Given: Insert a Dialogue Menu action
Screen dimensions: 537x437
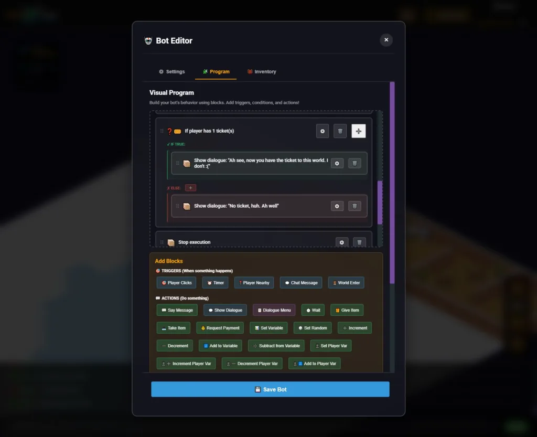Looking at the screenshot, I should tap(274, 310).
